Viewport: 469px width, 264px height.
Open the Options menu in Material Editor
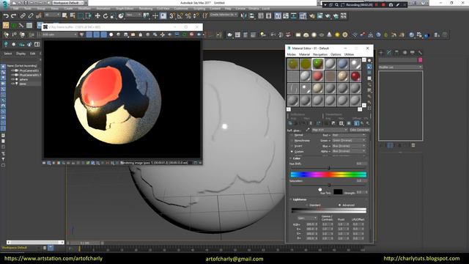point(336,54)
